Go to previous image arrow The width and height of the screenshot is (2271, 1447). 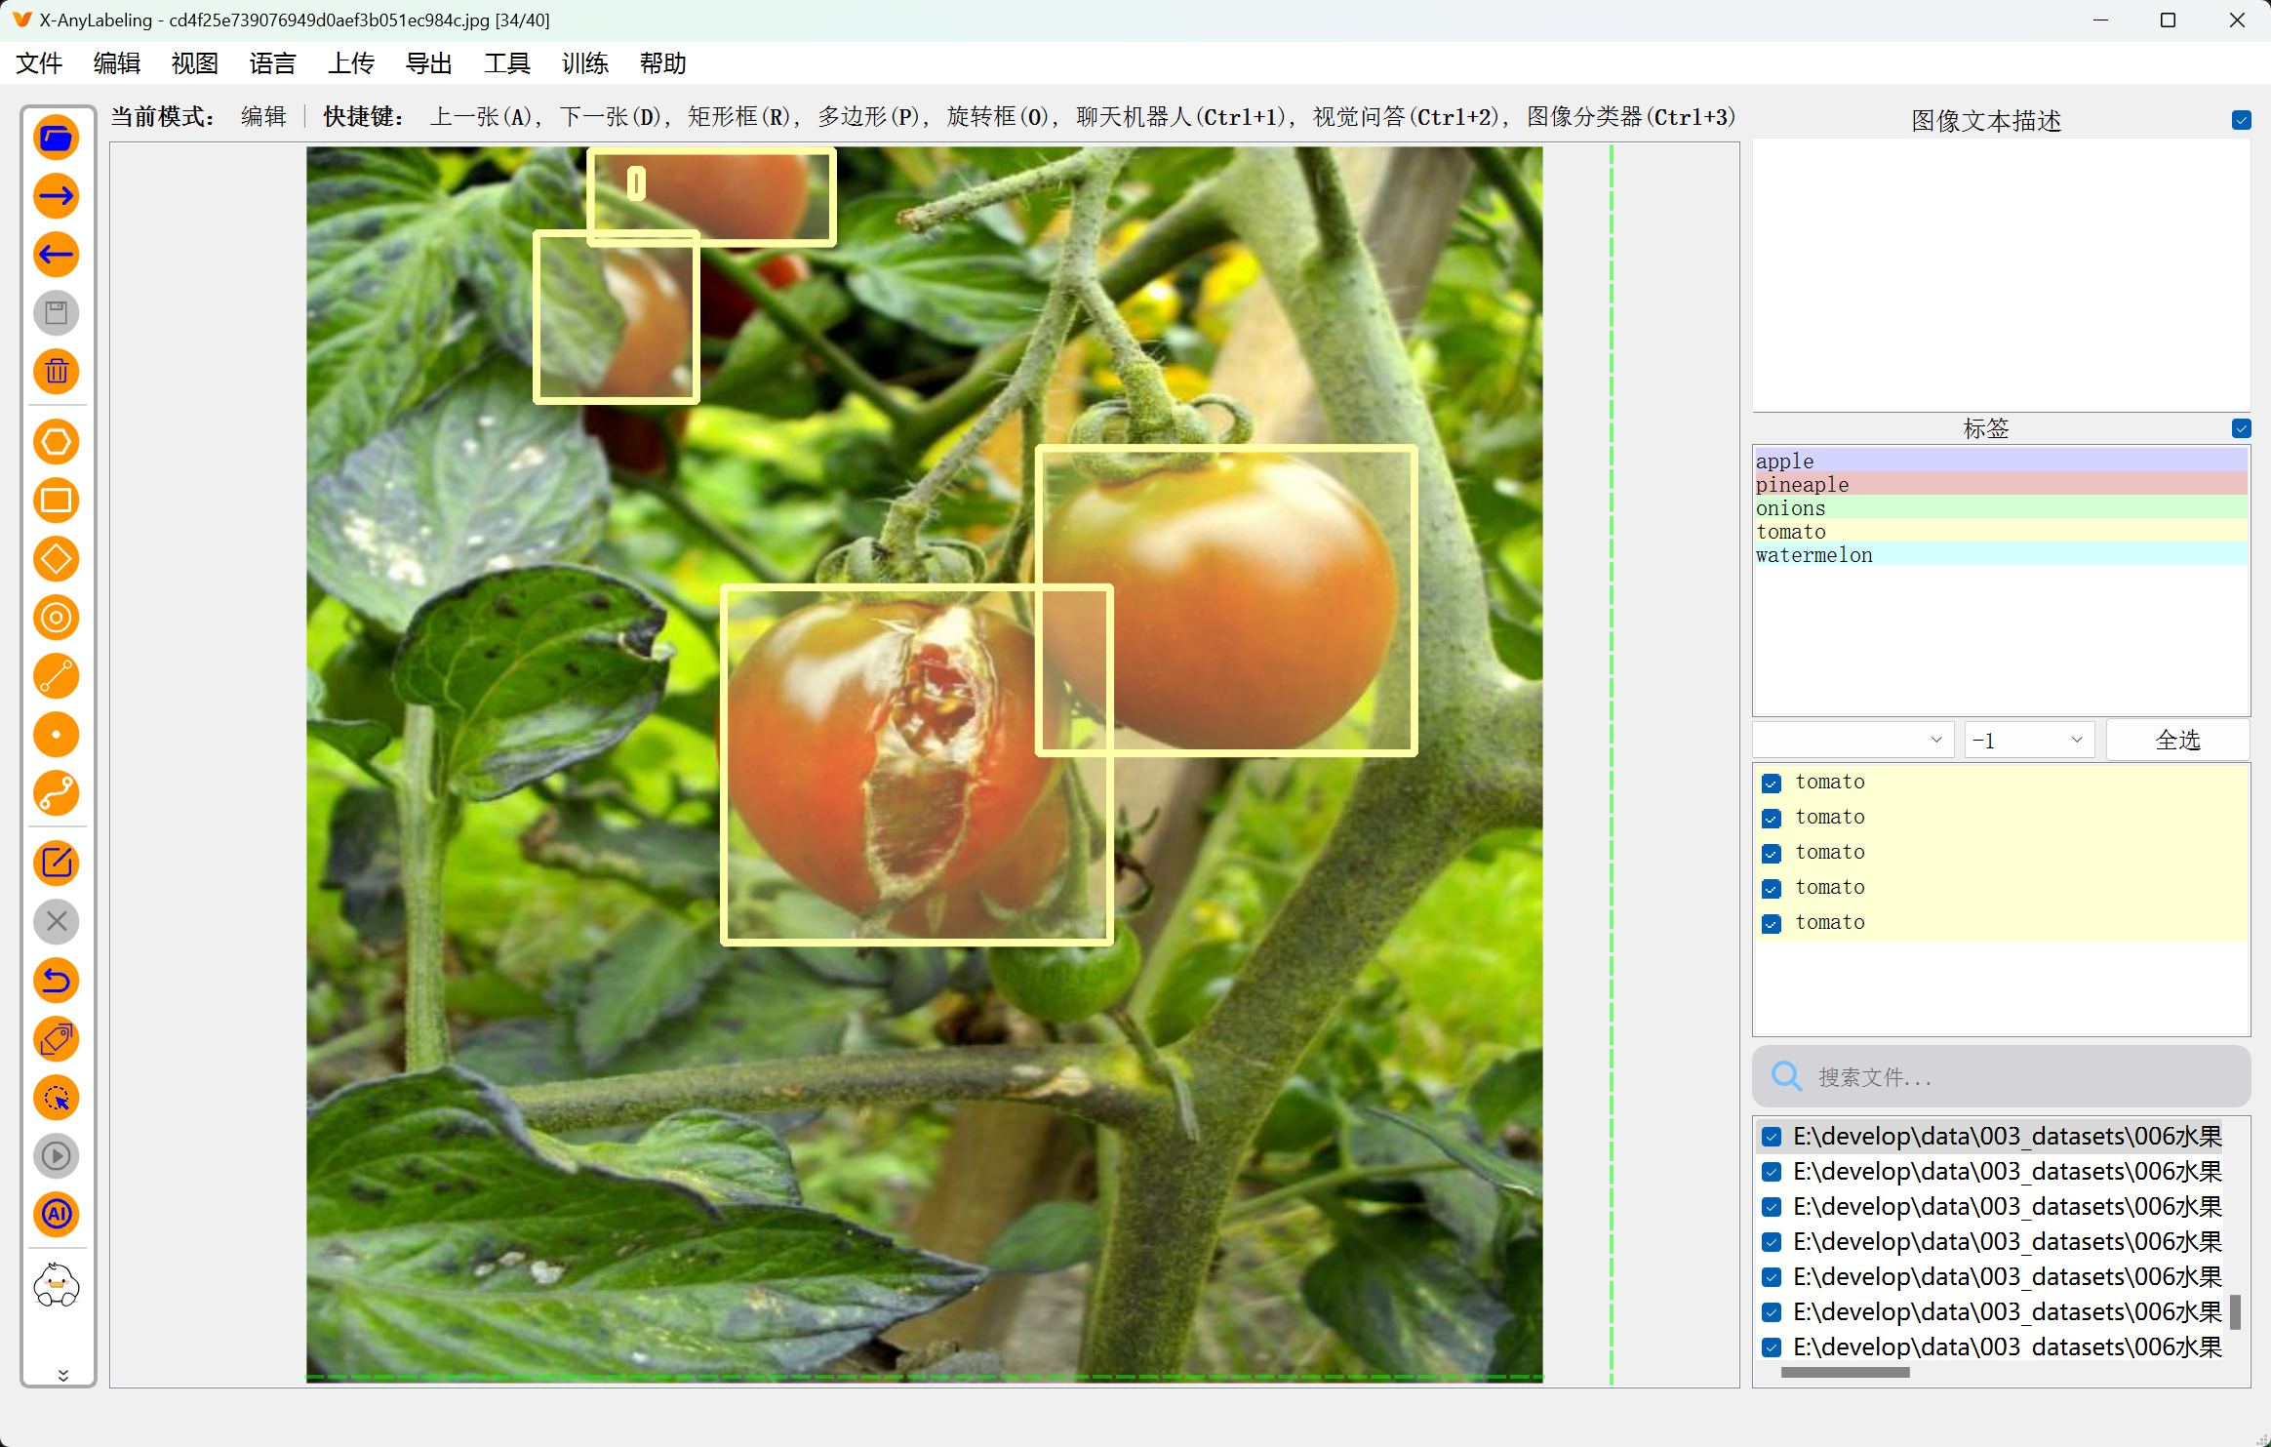57,255
